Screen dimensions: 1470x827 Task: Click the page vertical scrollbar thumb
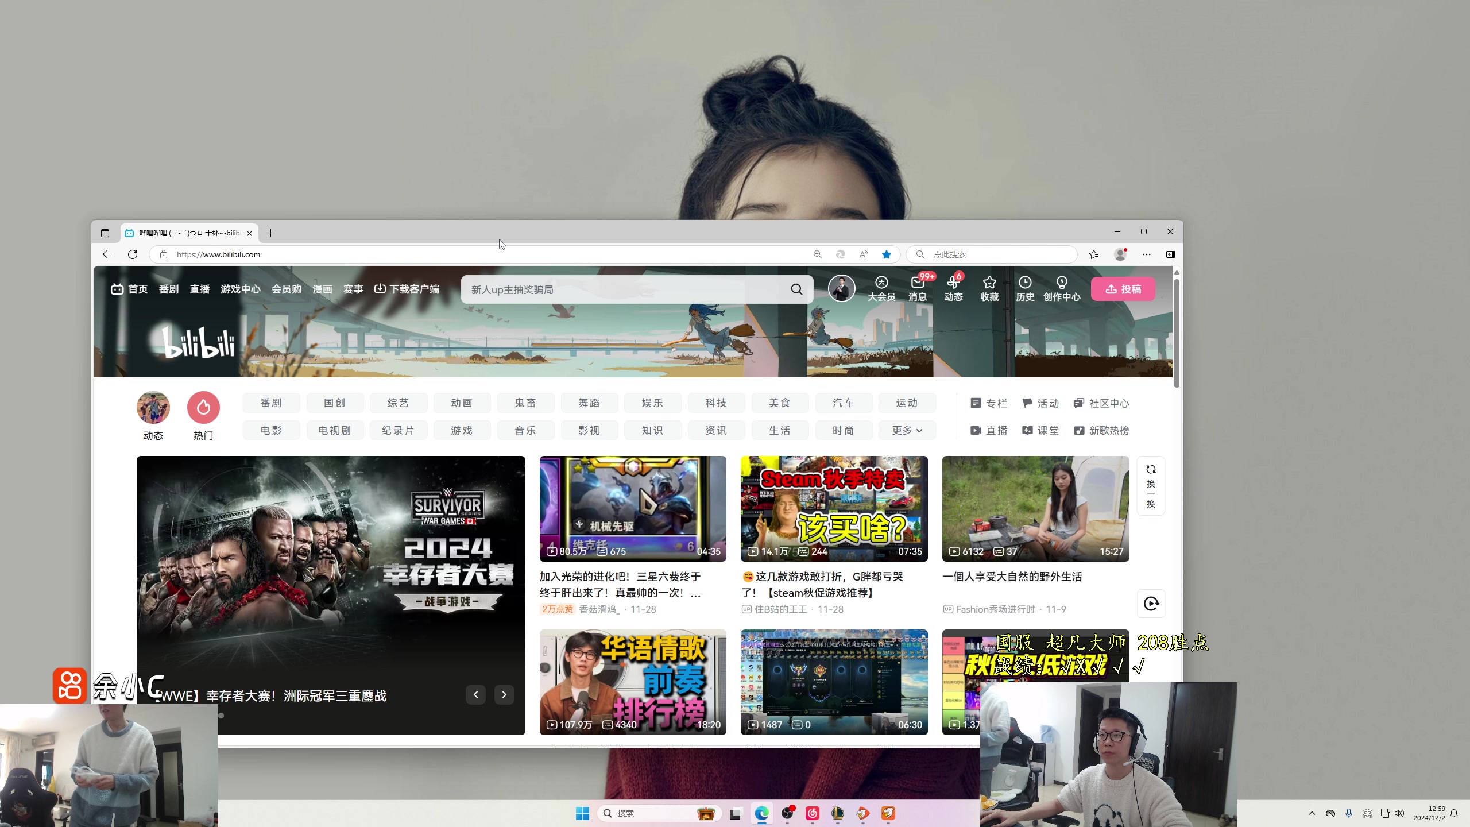click(x=1177, y=333)
